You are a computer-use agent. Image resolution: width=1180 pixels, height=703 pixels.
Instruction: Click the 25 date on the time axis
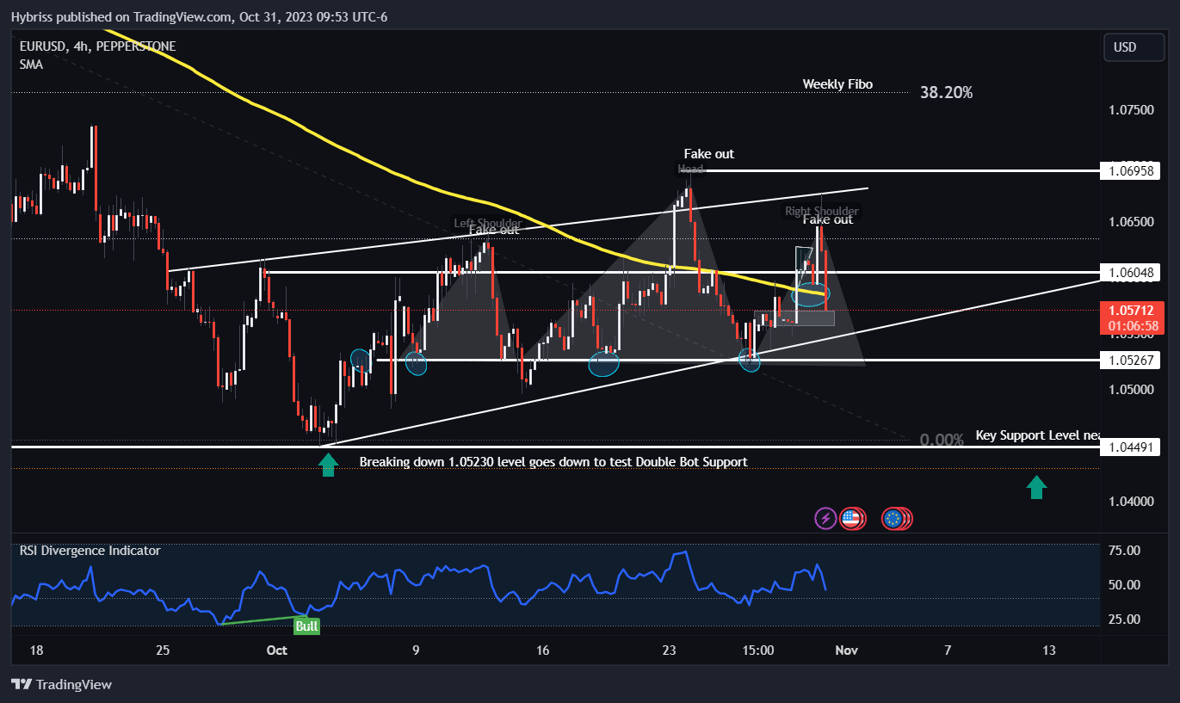(164, 651)
